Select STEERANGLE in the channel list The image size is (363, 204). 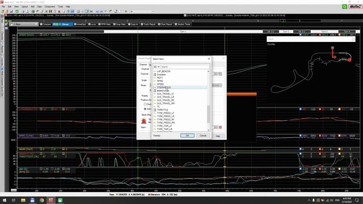point(164,87)
